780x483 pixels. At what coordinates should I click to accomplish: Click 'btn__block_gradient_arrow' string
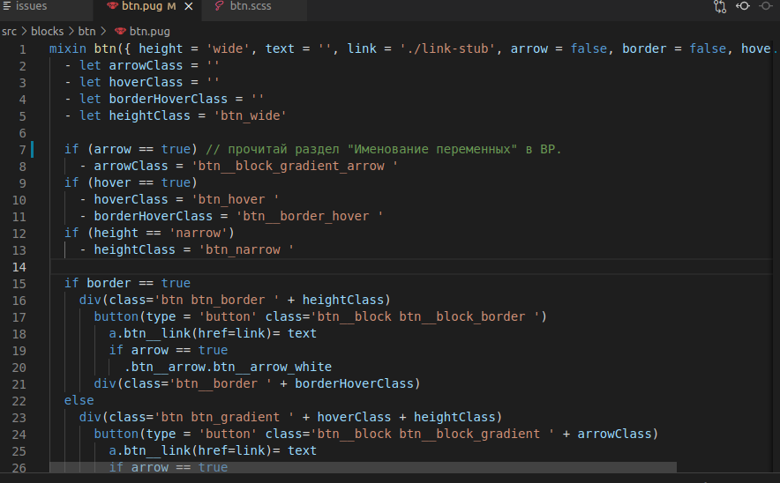click(x=295, y=166)
